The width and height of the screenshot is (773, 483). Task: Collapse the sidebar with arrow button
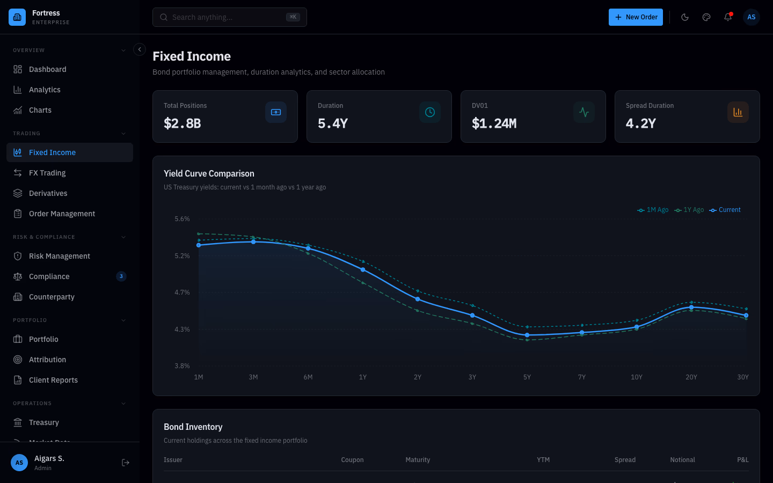pos(140,49)
